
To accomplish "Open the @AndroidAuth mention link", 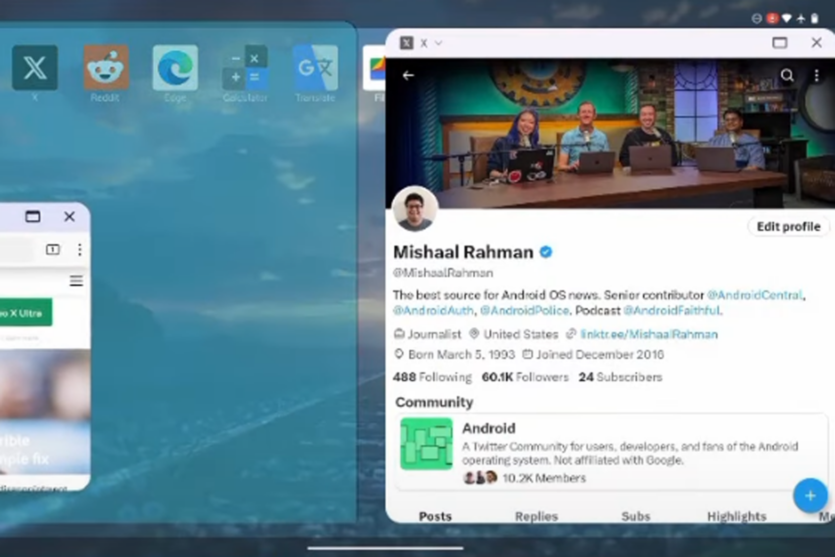I will (x=433, y=310).
